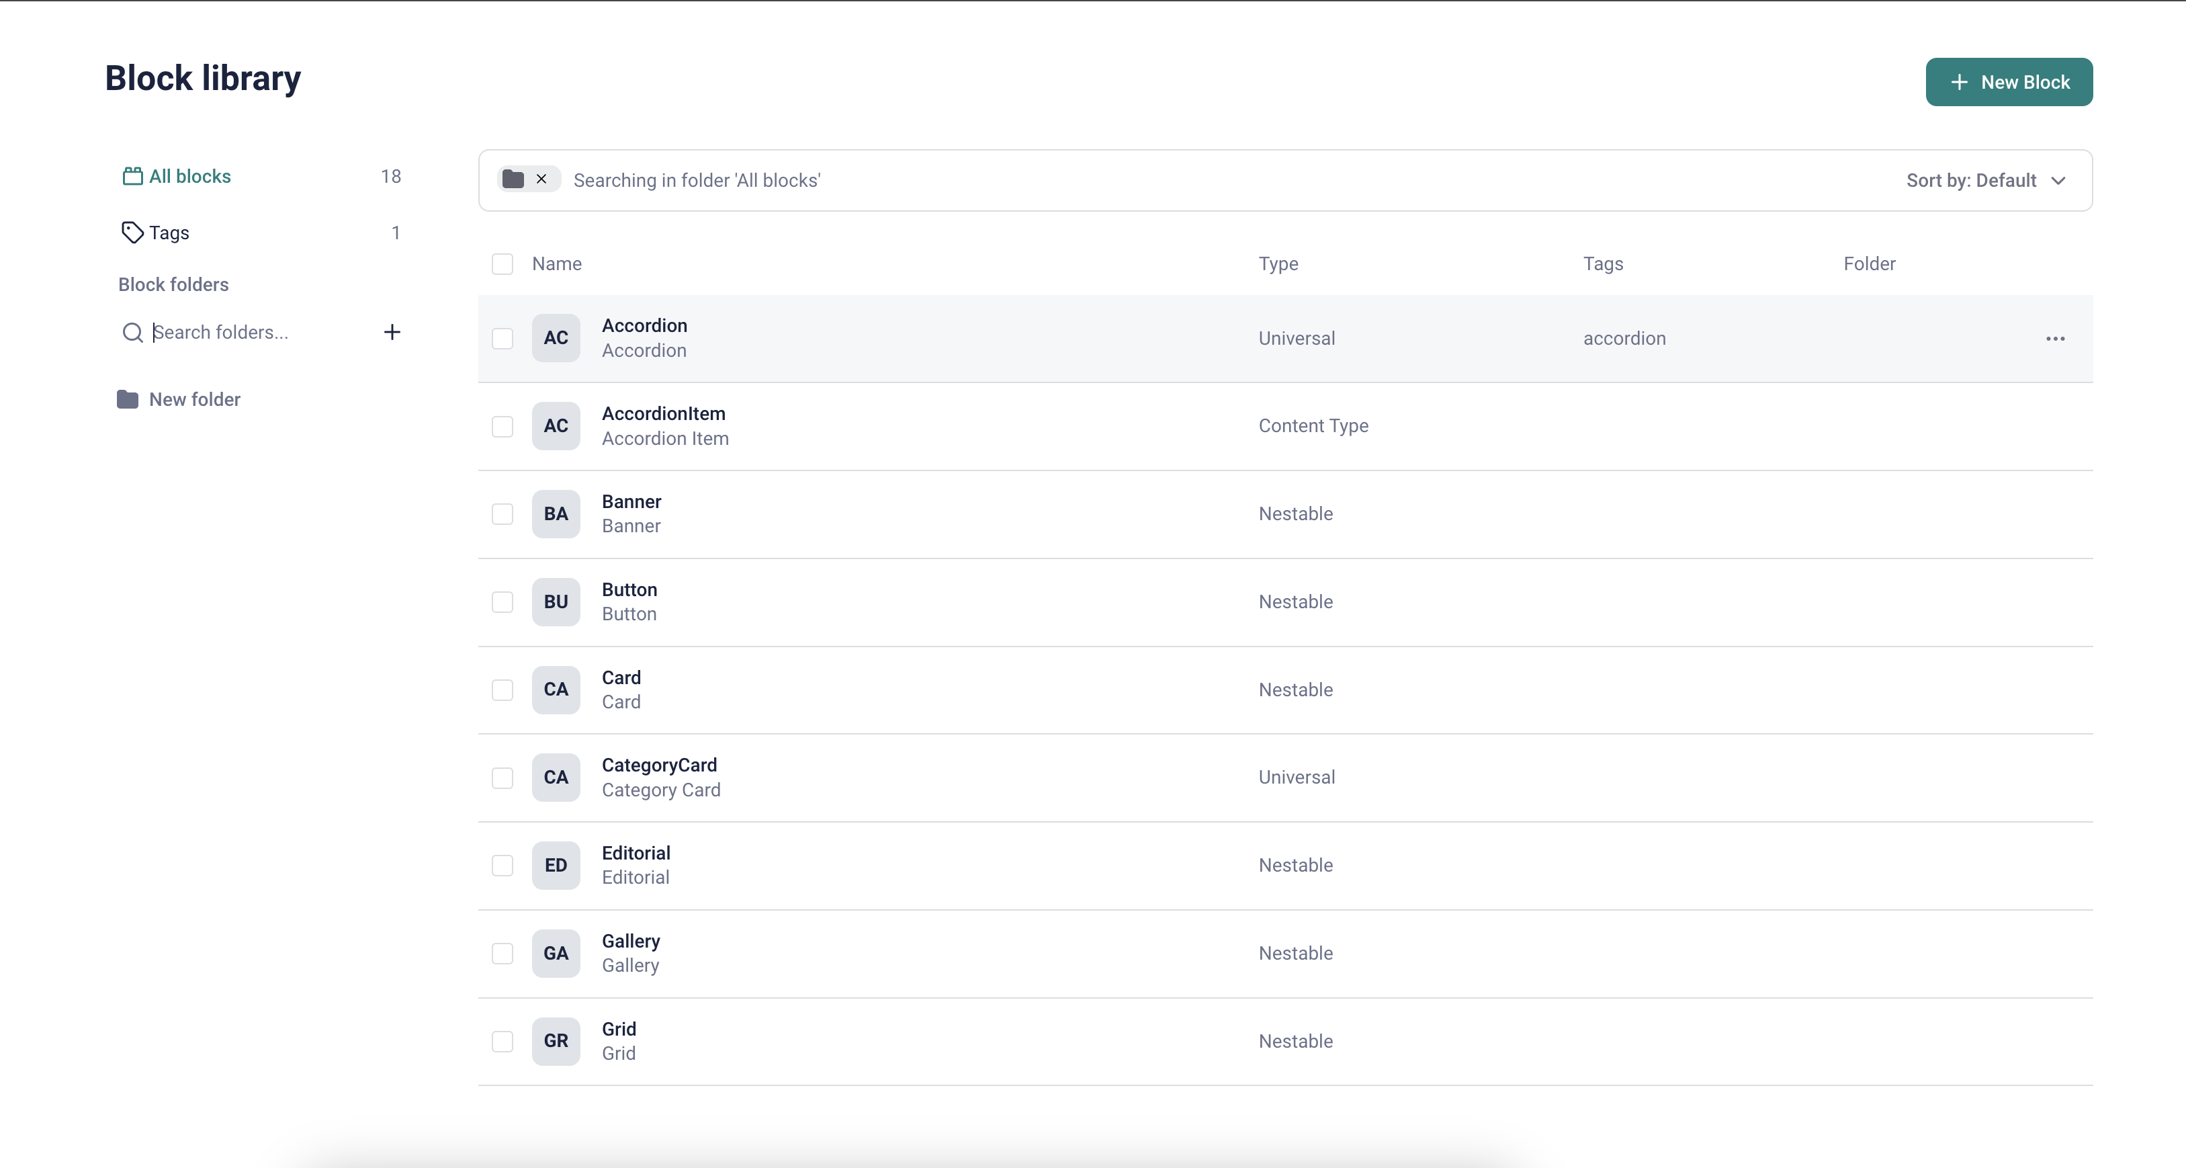This screenshot has height=1168, width=2186.
Task: Open the Accordion row three-dots menu
Action: (2054, 339)
